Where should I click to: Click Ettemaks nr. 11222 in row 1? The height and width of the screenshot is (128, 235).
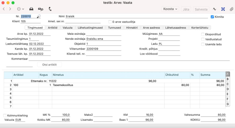(44, 81)
